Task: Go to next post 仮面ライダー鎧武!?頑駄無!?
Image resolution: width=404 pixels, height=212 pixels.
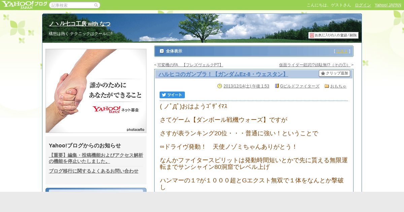Action: (x=315, y=65)
